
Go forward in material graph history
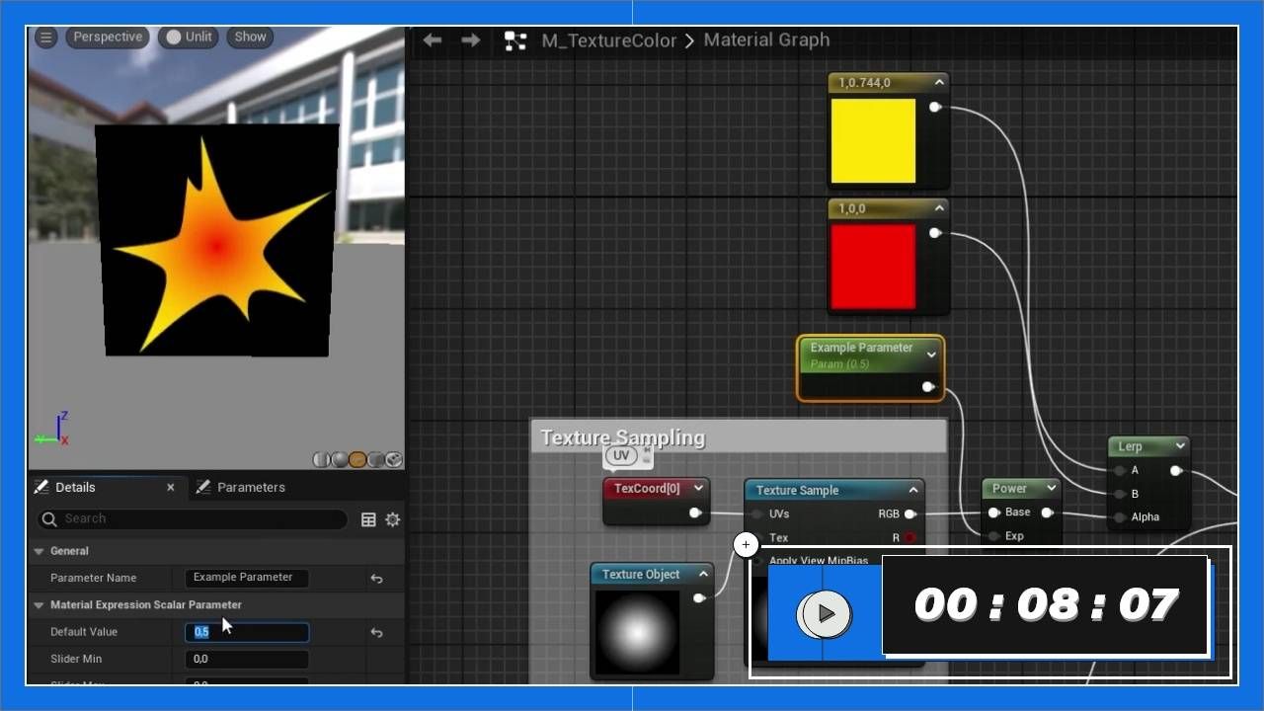(x=471, y=40)
